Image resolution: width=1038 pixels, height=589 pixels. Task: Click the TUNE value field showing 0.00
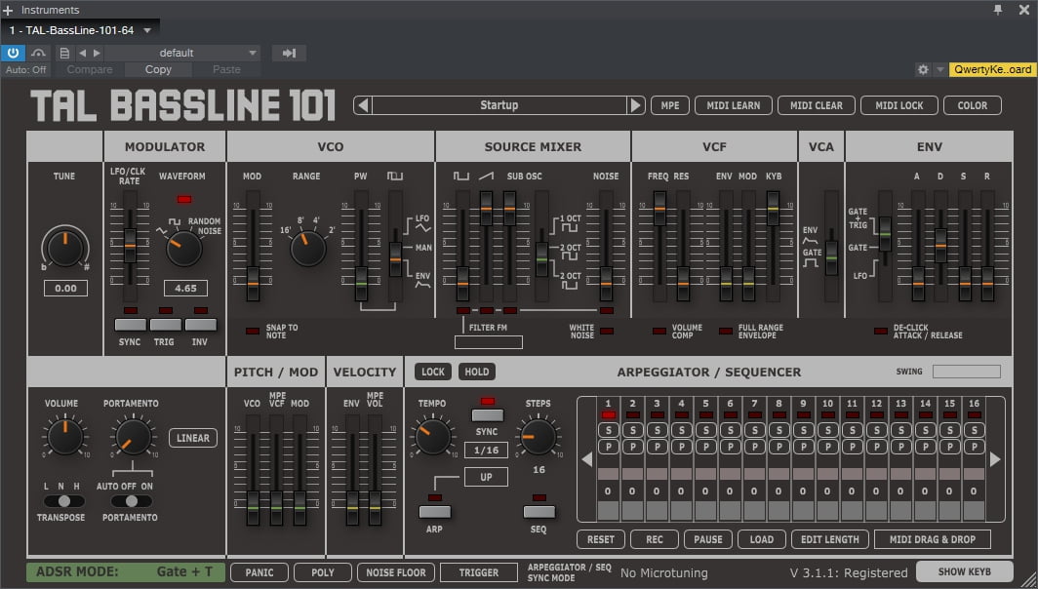[64, 289]
